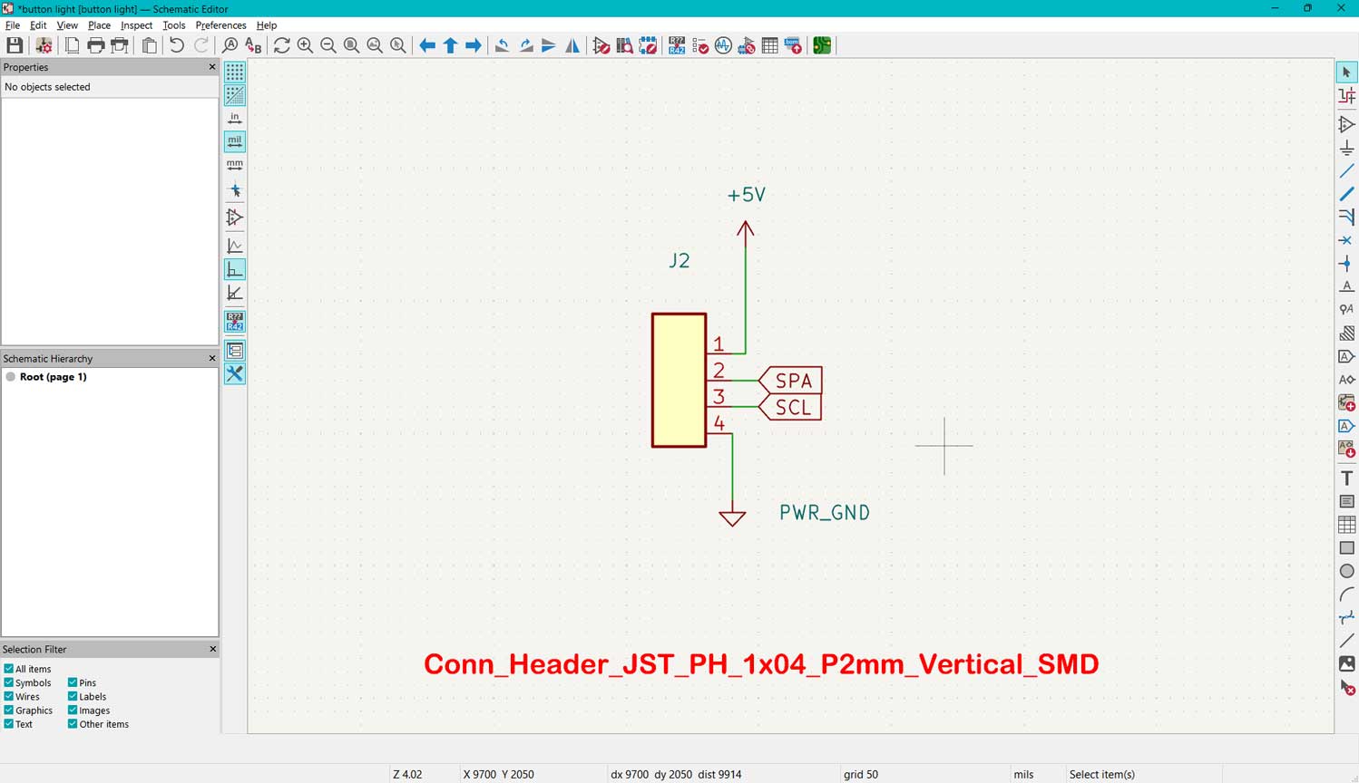
Task: Close the Properties panel
Action: coord(211,66)
